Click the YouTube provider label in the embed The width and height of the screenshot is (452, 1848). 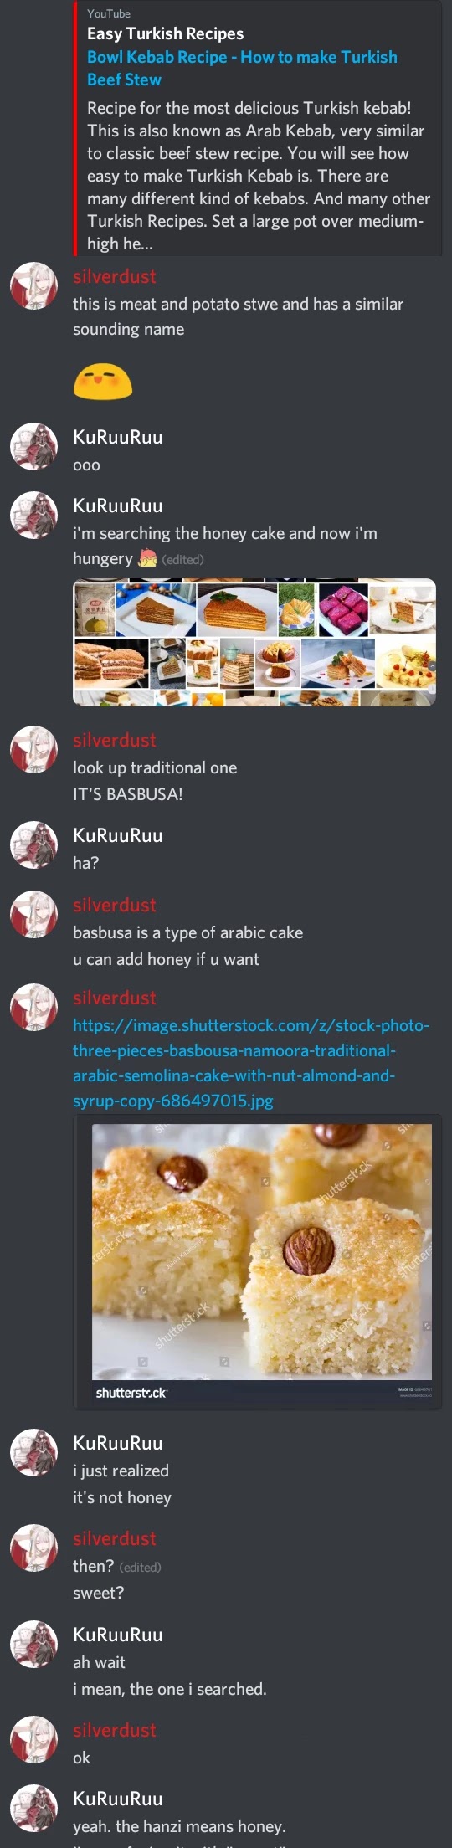coord(109,13)
